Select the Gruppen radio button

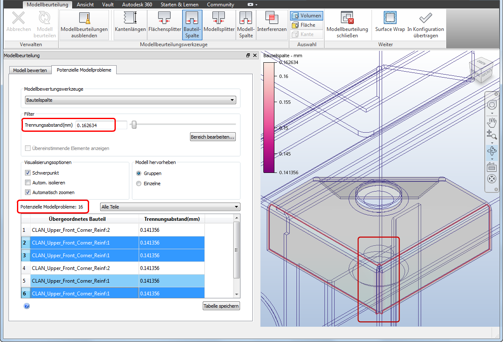tap(139, 173)
